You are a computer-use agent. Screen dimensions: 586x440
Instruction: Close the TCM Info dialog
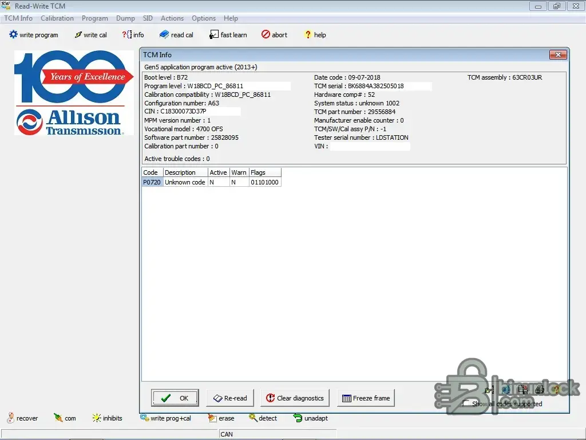(x=558, y=54)
